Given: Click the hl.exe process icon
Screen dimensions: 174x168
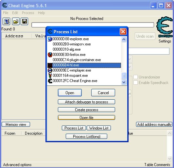Looking at the screenshot, I should pos(50,65).
